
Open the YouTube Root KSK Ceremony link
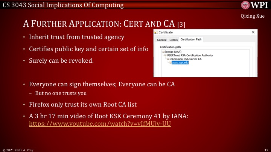click(x=100, y=123)
